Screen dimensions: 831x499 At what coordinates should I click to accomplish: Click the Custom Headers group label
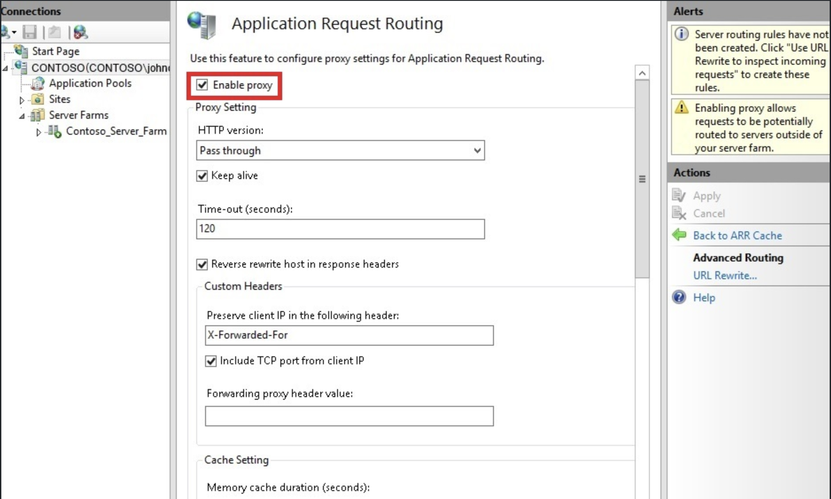tap(243, 286)
